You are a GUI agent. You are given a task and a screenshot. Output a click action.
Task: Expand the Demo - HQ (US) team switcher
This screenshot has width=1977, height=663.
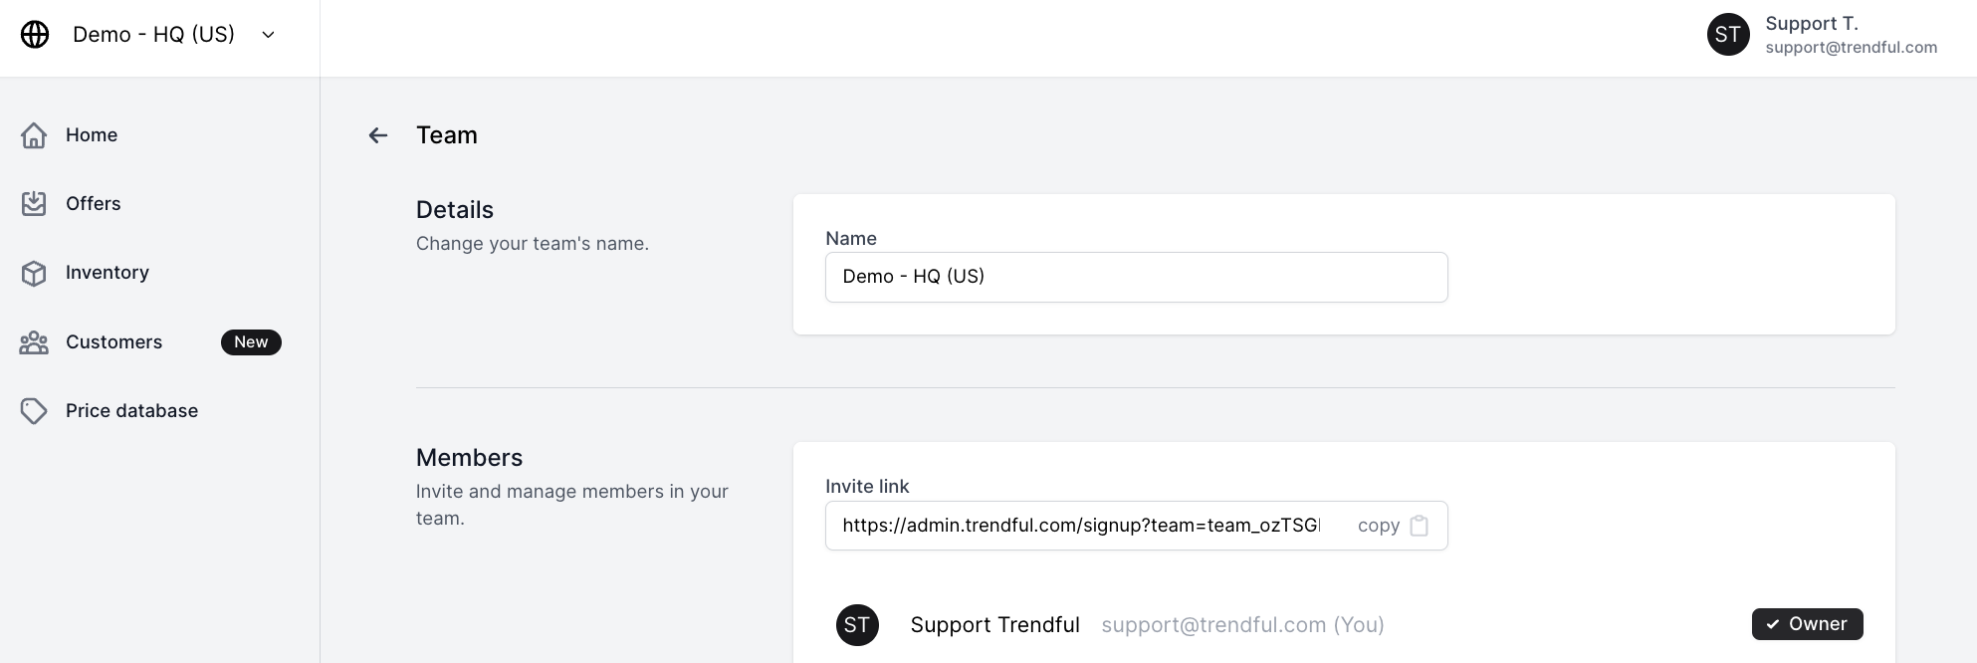(268, 35)
